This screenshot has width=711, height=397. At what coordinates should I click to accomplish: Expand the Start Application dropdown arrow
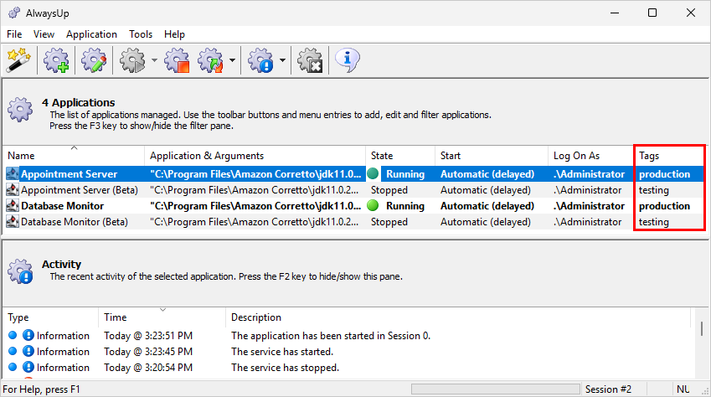click(154, 60)
